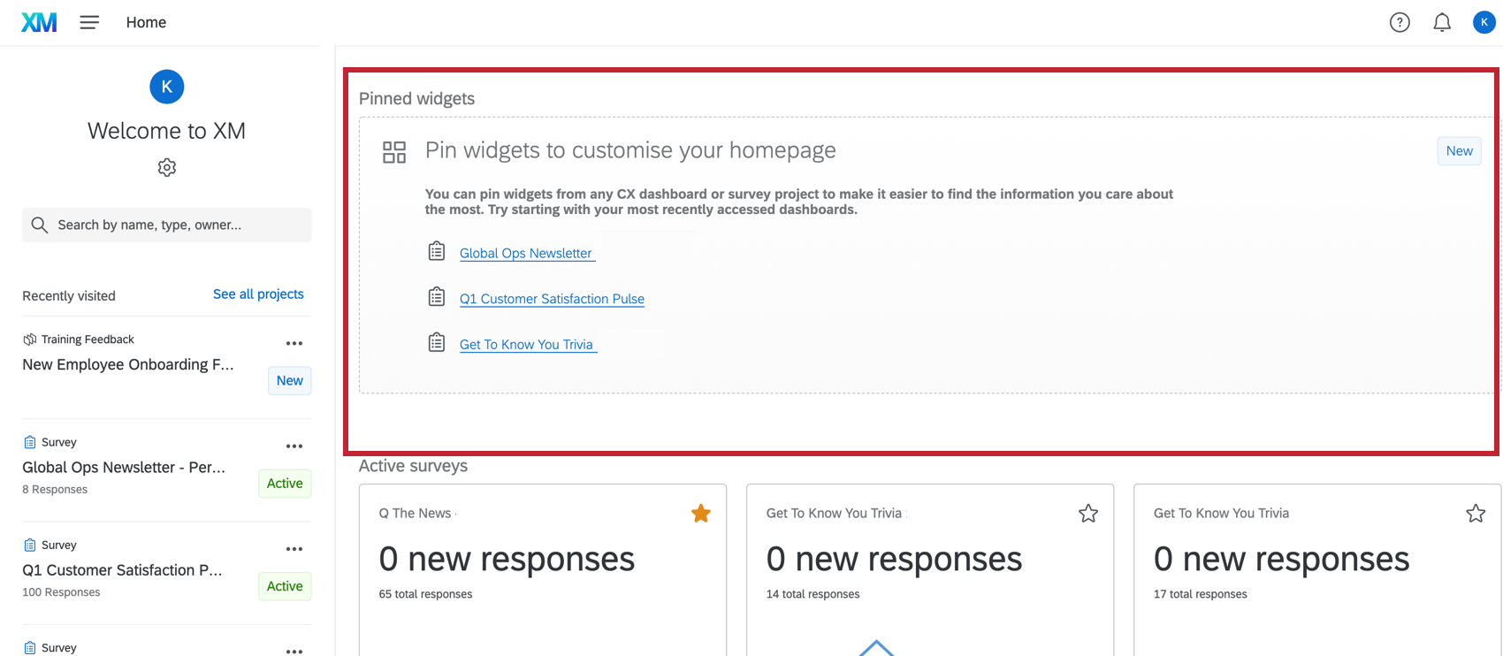
Task: Favorite the rightmost Get To Know You Trivia survey
Action: [1475, 513]
